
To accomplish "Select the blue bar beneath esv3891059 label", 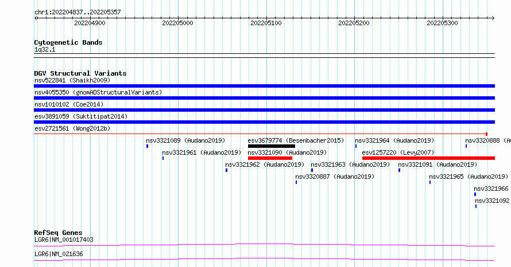I will coord(264,122).
